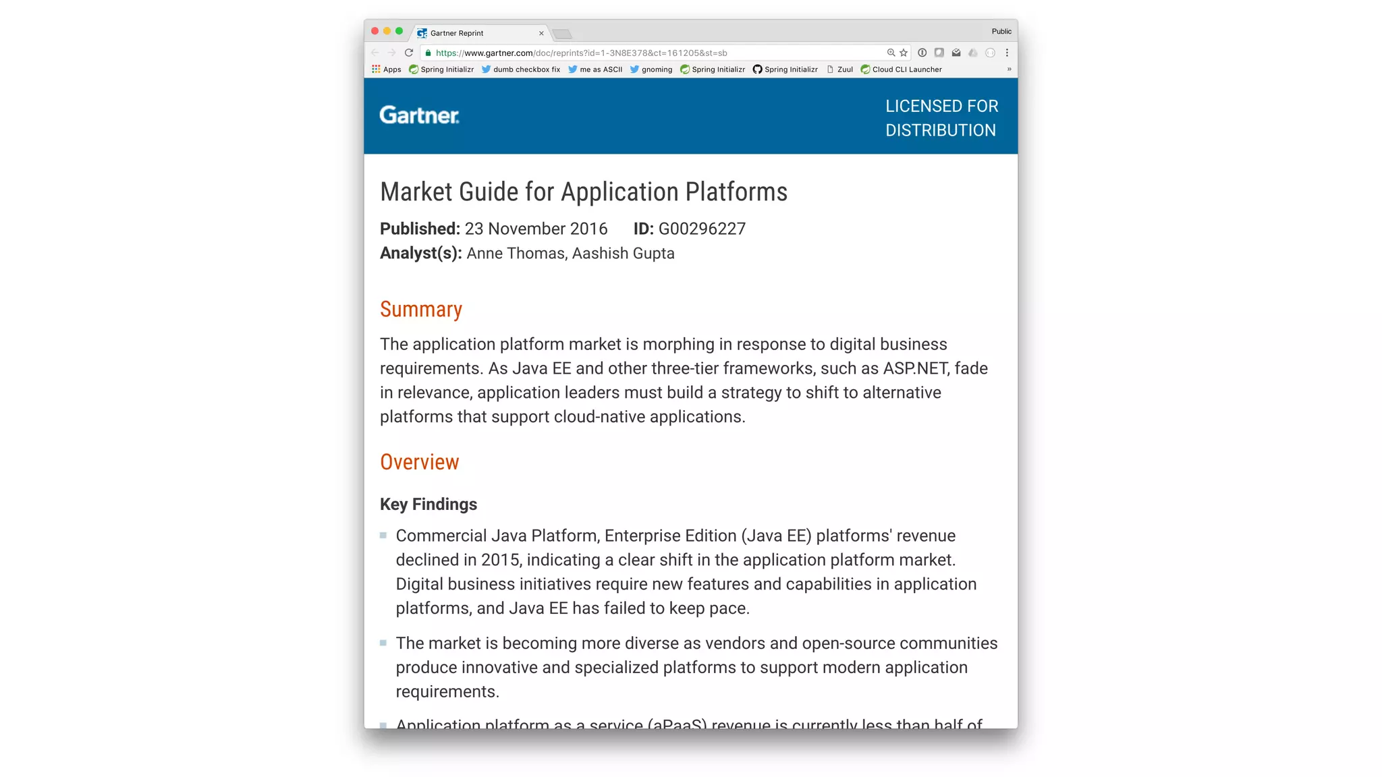Open a new tab
Viewport: 1382px width, 777px height.
tap(561, 34)
